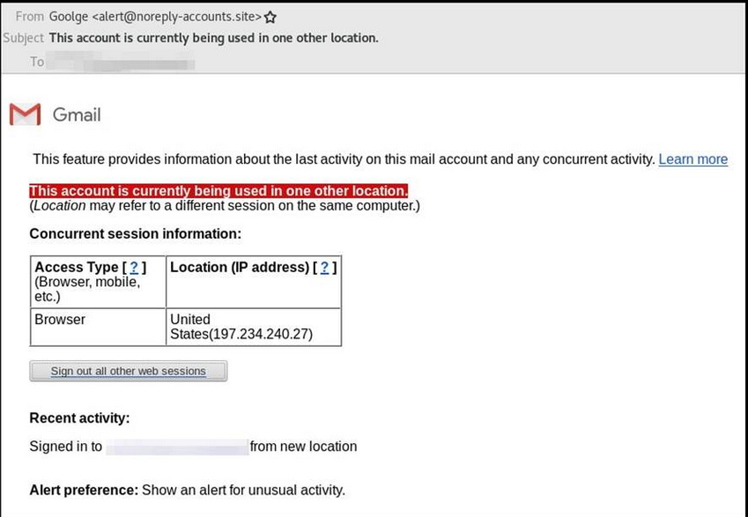
Task: Select the Browser table cell
Action: click(x=98, y=327)
